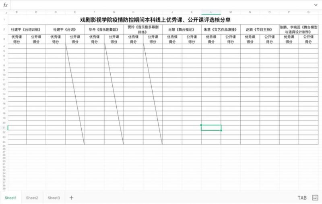The width and height of the screenshot is (322, 204).
Task: Click the 朱慧《文艺作品演播》 header cell
Action: click(x=221, y=29)
